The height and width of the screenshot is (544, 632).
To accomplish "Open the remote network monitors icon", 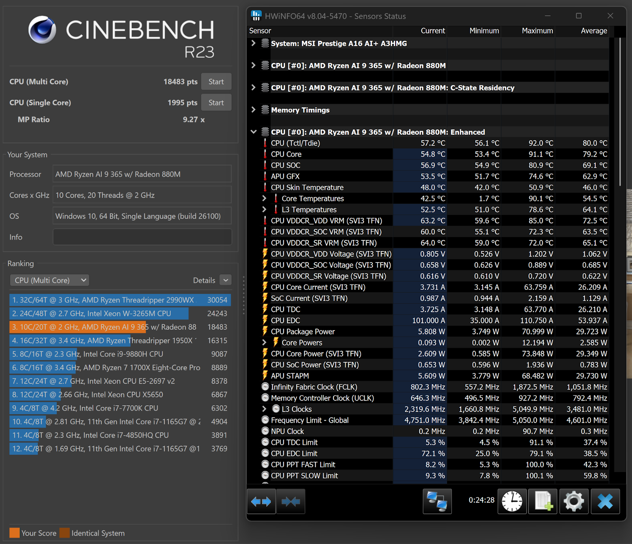I will [437, 501].
